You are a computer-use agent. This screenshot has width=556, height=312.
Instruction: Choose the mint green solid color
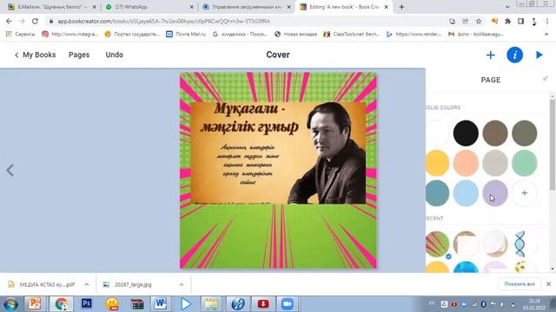(525, 163)
